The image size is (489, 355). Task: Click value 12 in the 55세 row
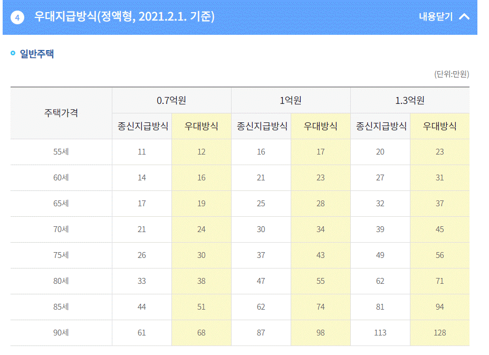tap(202, 152)
